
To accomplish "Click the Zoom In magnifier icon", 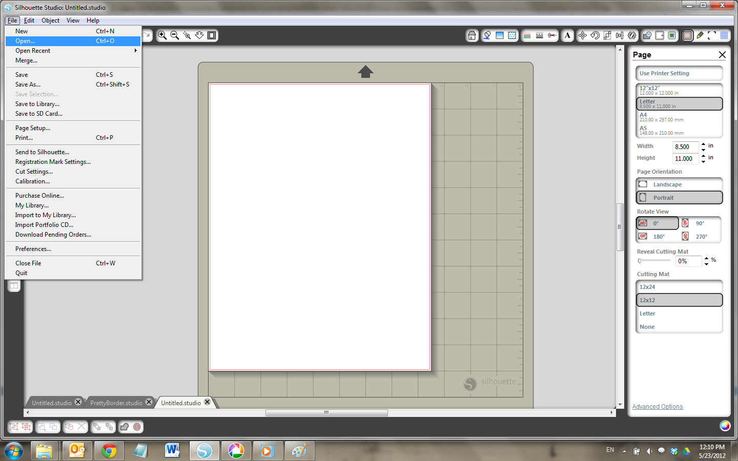I will 162,35.
